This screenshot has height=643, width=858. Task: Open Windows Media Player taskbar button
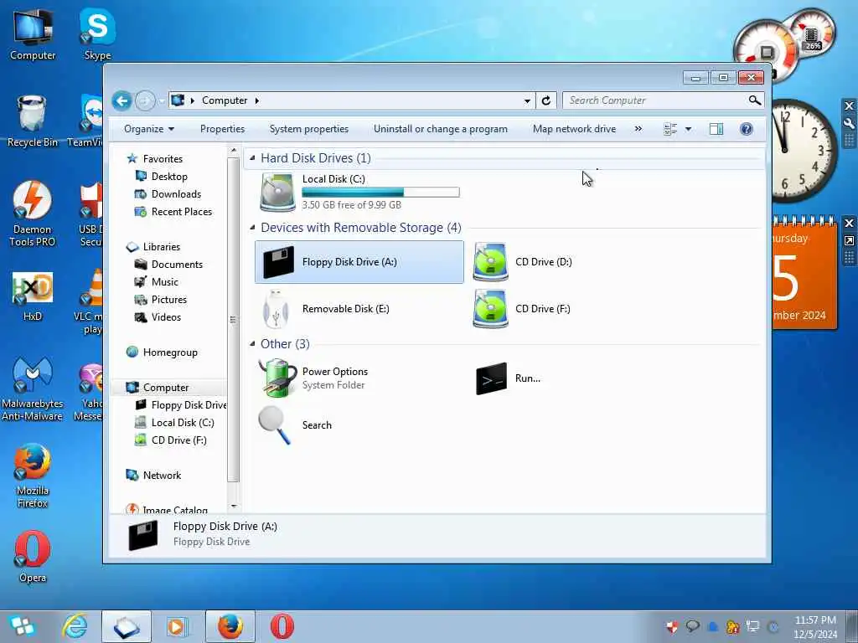pyautogui.click(x=177, y=626)
